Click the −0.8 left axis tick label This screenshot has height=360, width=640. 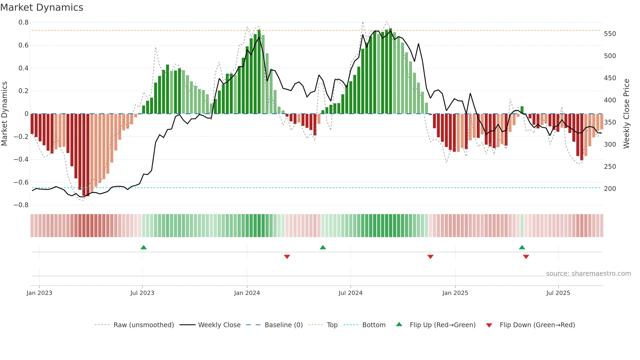pyautogui.click(x=21, y=205)
